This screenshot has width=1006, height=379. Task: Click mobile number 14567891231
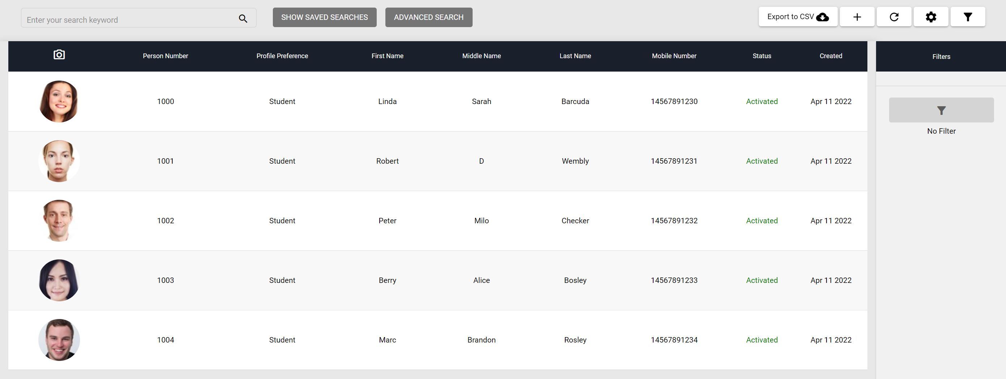tap(674, 161)
